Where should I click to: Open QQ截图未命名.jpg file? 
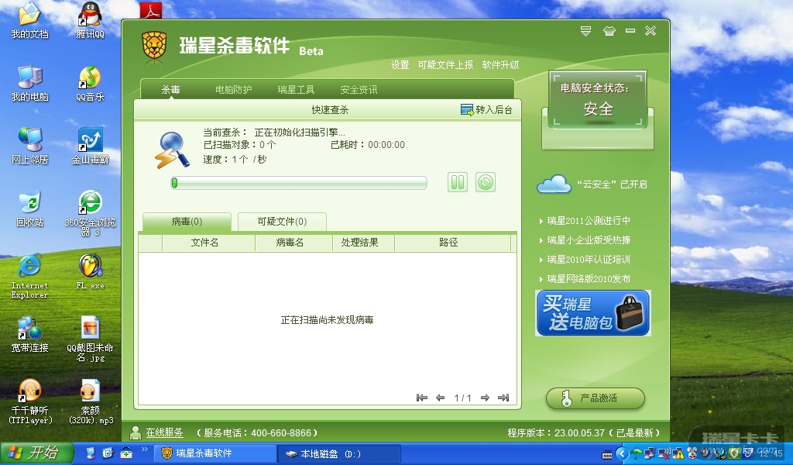point(90,339)
